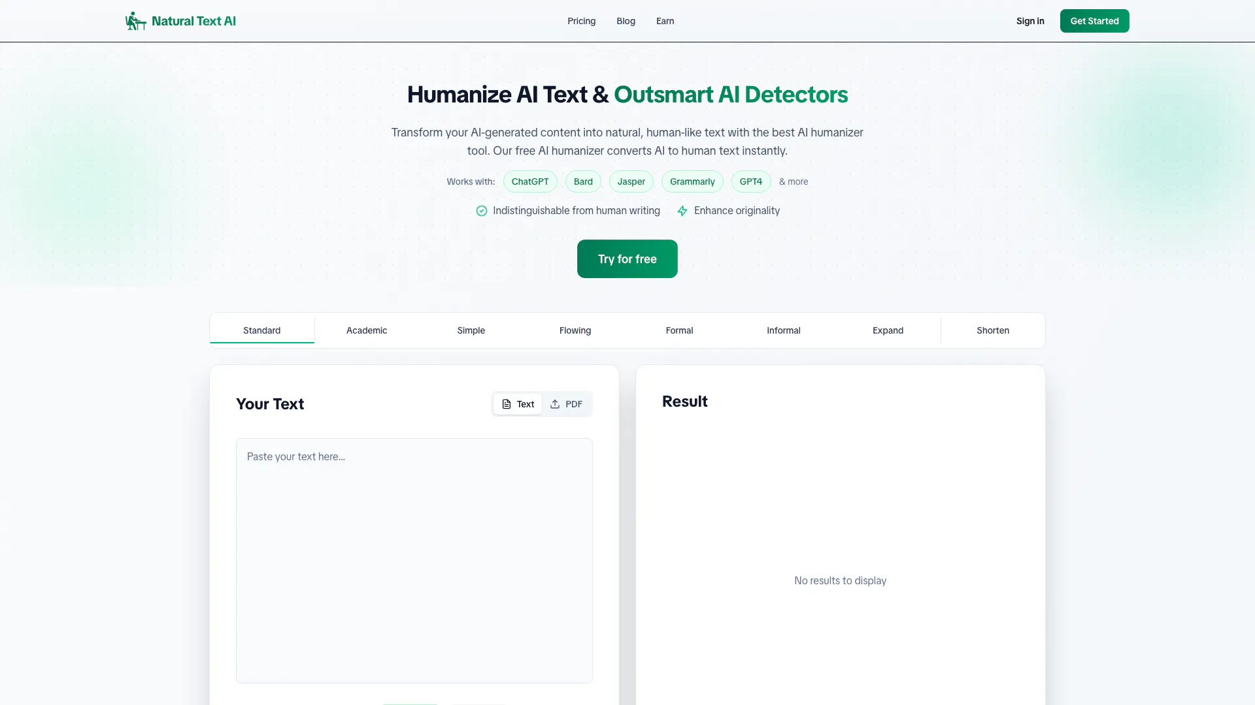The height and width of the screenshot is (705, 1255).
Task: Select the Simple style tab
Action: coord(471,330)
